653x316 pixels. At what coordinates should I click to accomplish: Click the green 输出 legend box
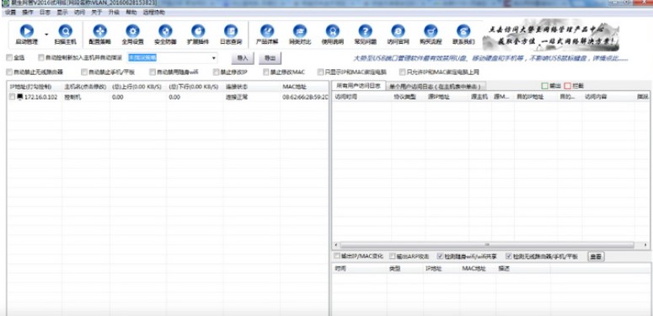coord(544,86)
